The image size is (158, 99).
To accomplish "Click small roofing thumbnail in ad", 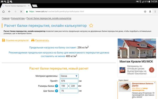I will coord(122,70).
